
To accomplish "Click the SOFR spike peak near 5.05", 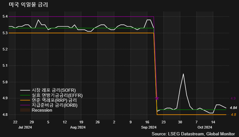I will click(x=183, y=74).
